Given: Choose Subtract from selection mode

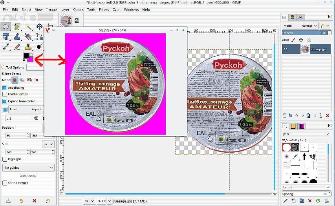Looking at the screenshot, I should coord(29,80).
